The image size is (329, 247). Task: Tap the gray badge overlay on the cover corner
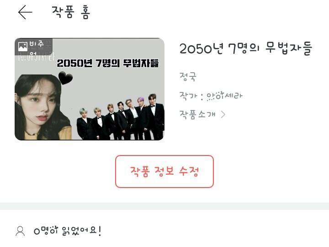tap(33, 47)
